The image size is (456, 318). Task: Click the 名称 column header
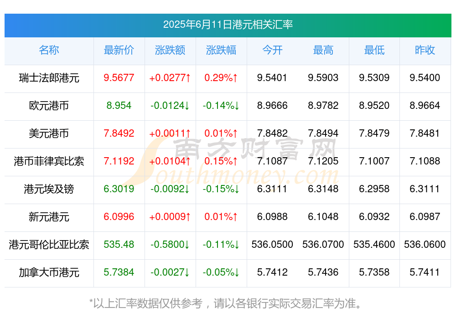click(x=49, y=50)
